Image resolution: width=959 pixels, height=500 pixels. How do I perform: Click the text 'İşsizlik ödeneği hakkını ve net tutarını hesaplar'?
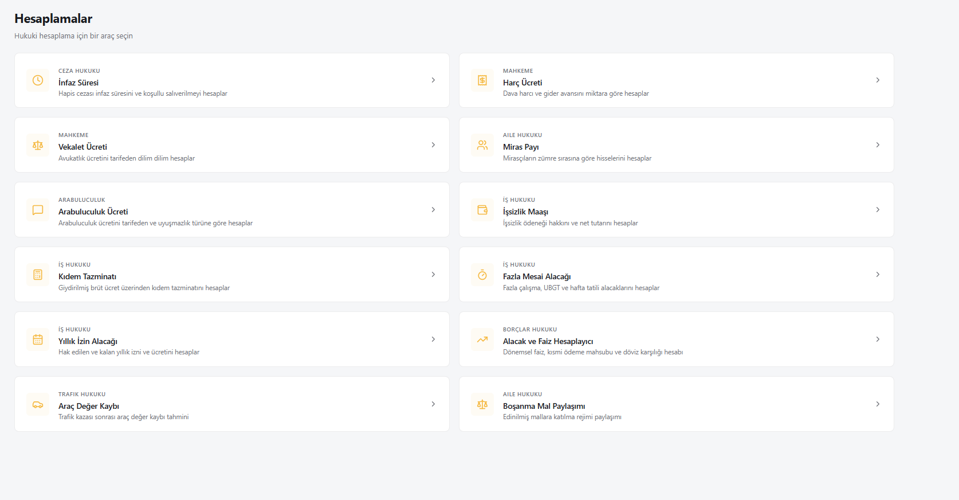pos(571,223)
